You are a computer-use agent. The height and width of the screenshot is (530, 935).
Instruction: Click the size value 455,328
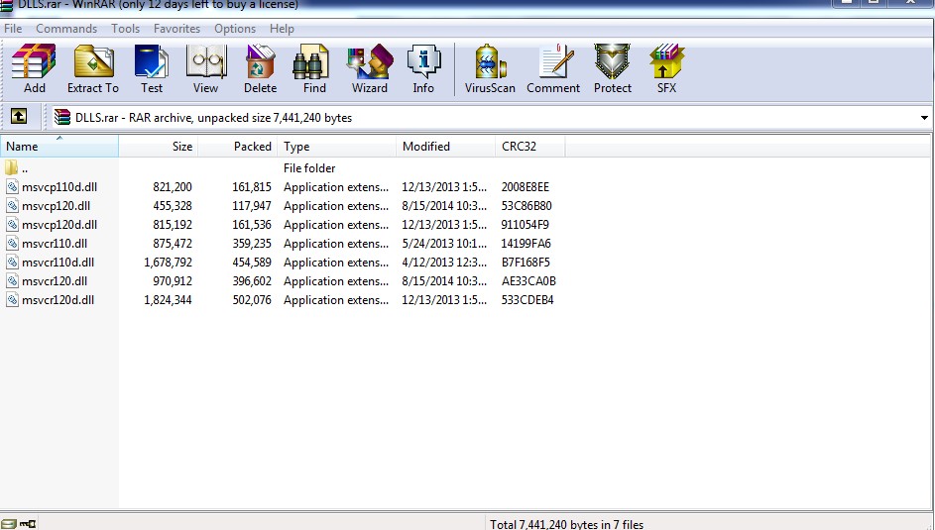[x=173, y=206]
